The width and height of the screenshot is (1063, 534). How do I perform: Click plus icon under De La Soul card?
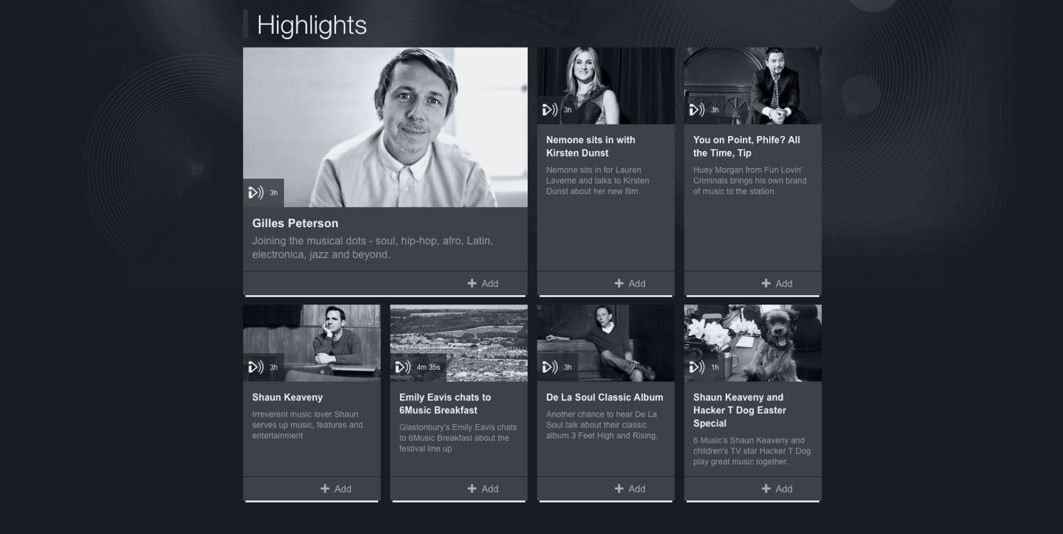click(619, 489)
